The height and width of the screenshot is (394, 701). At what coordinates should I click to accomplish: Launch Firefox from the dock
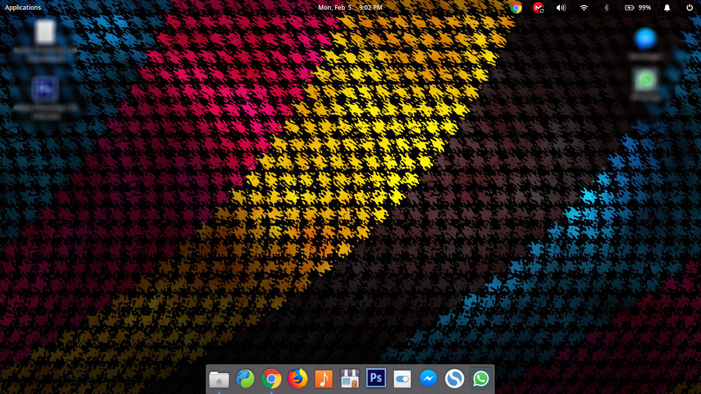click(298, 379)
